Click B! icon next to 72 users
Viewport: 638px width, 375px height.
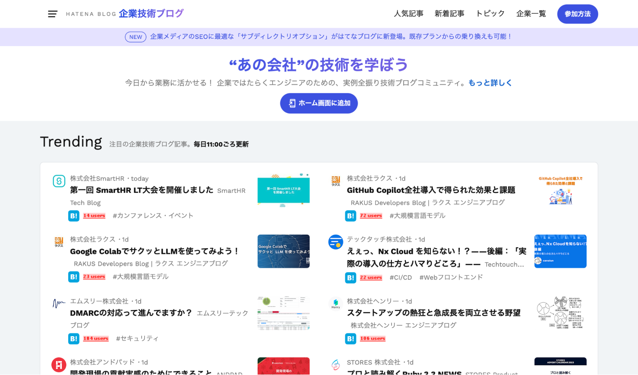pos(350,216)
